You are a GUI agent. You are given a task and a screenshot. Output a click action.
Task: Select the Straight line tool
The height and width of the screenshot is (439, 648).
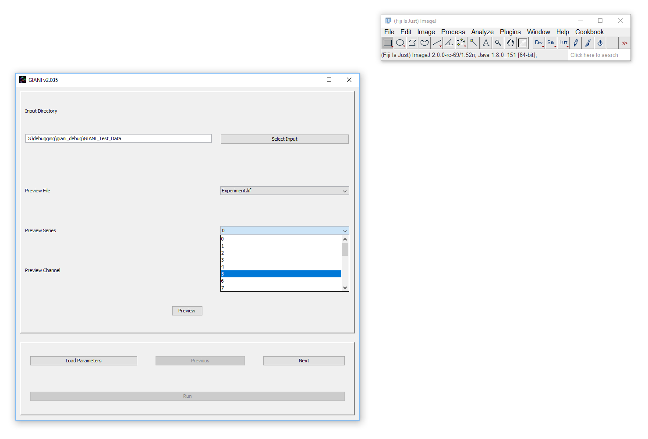(x=437, y=43)
